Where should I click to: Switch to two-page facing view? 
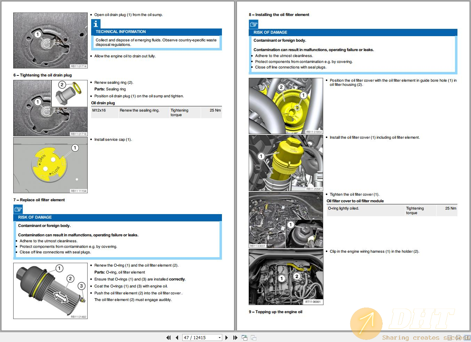tap(467, 337)
